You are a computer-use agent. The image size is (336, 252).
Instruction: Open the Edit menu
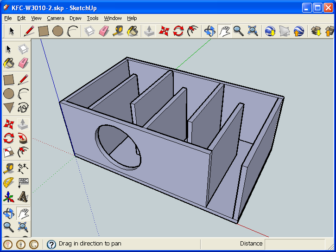point(21,18)
